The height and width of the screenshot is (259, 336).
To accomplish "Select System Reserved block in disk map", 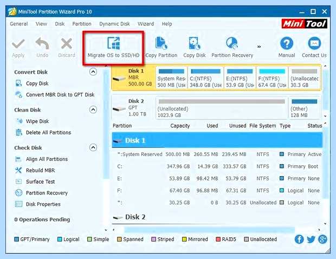I will pos(171,78).
